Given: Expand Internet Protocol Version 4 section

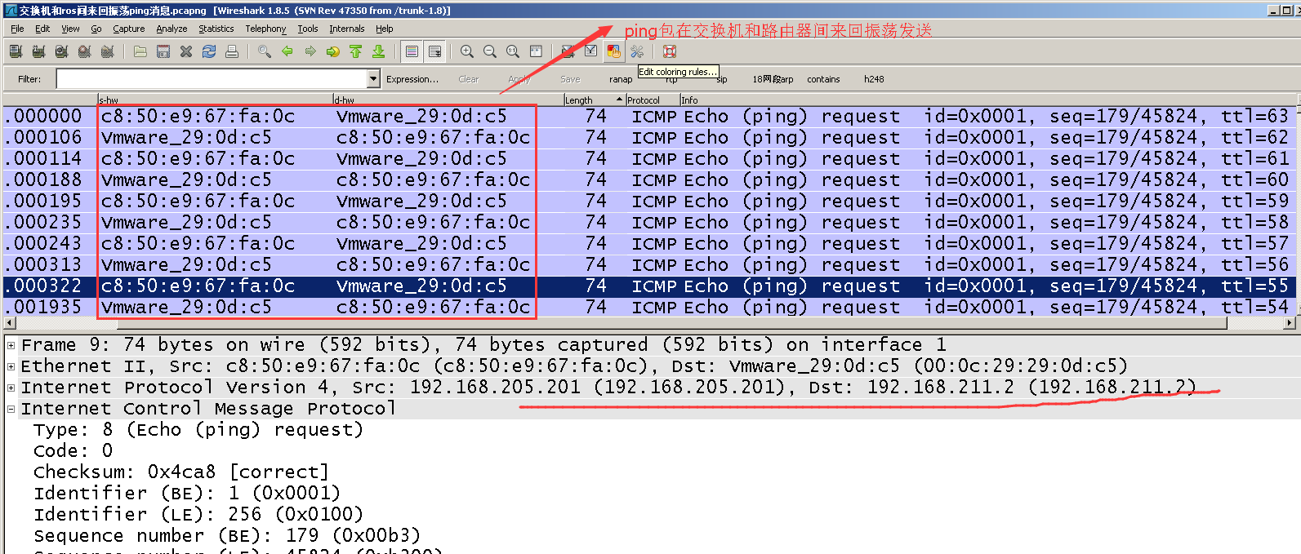Looking at the screenshot, I should 11,388.
